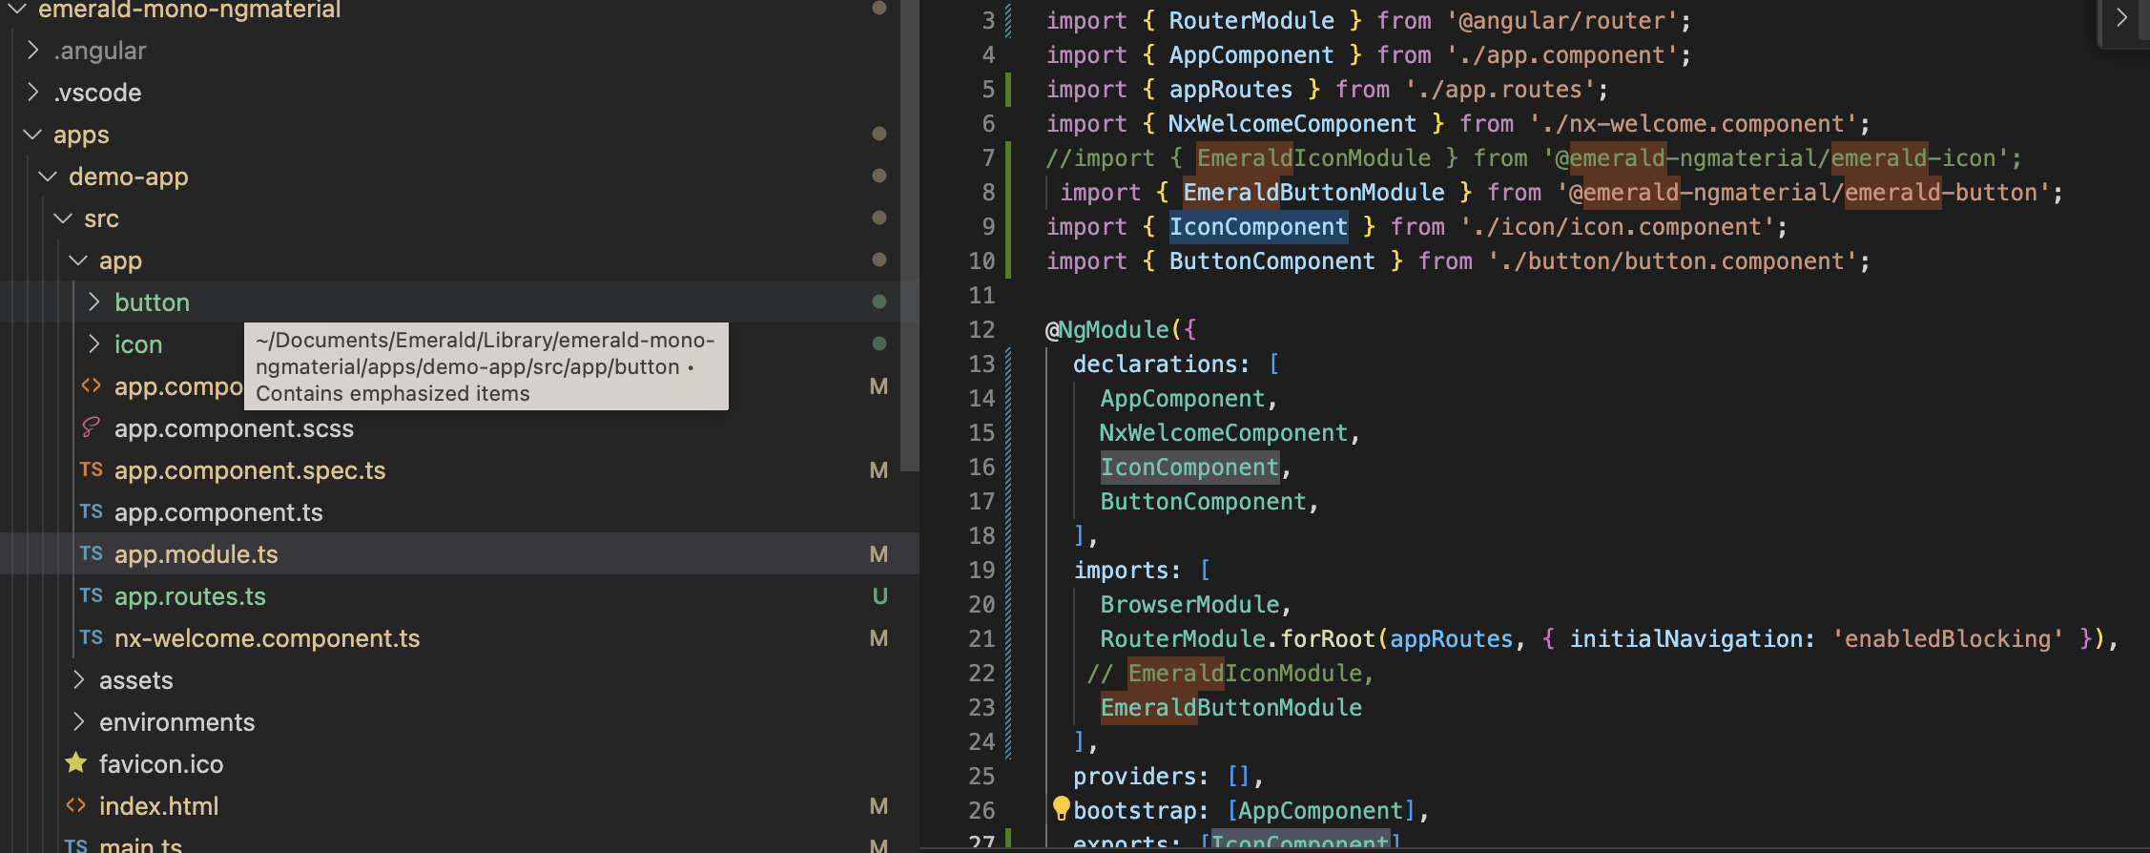This screenshot has height=853, width=2150.
Task: Click BrowserModule on line 20
Action: tap(1189, 605)
